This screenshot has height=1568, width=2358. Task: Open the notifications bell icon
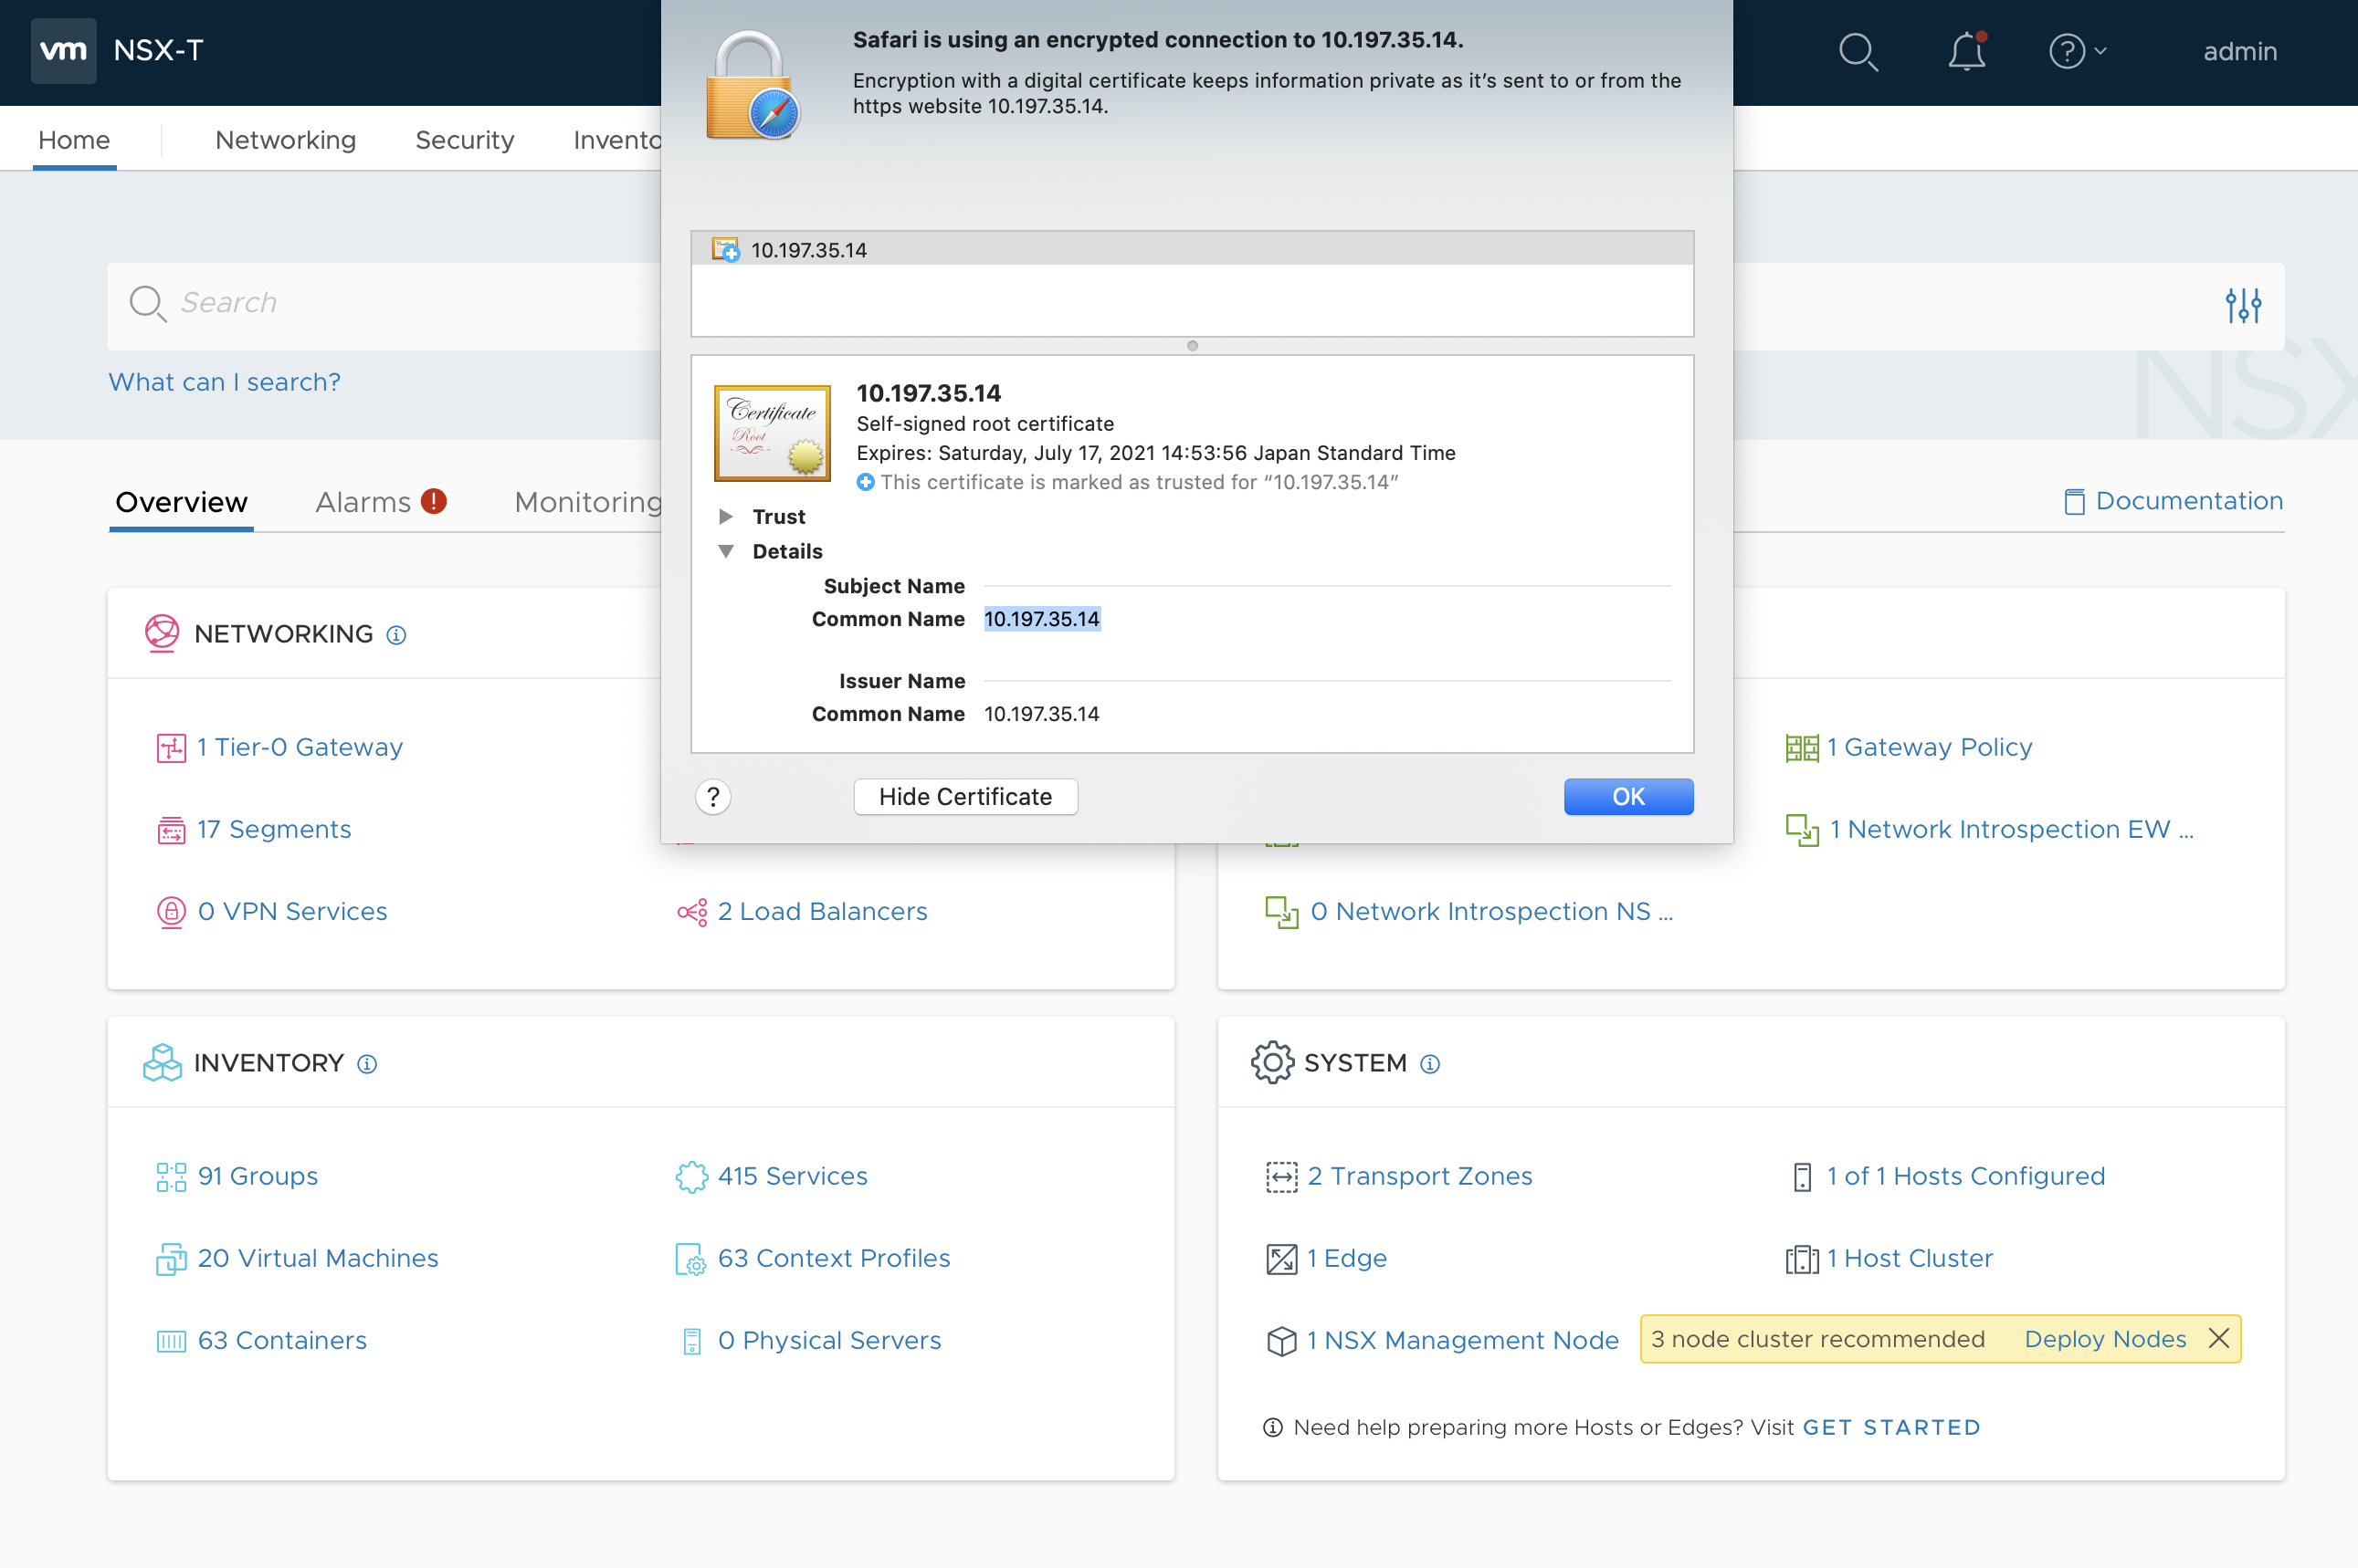(1966, 51)
